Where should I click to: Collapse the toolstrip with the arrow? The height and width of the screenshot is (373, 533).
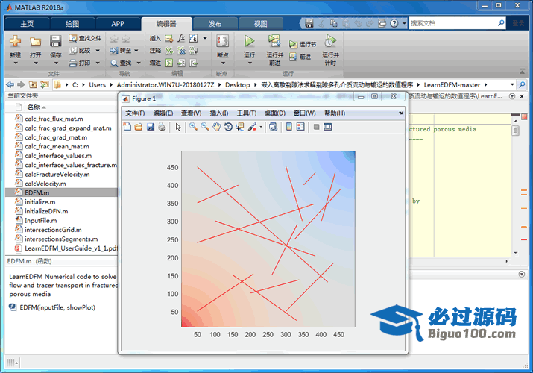coord(522,71)
